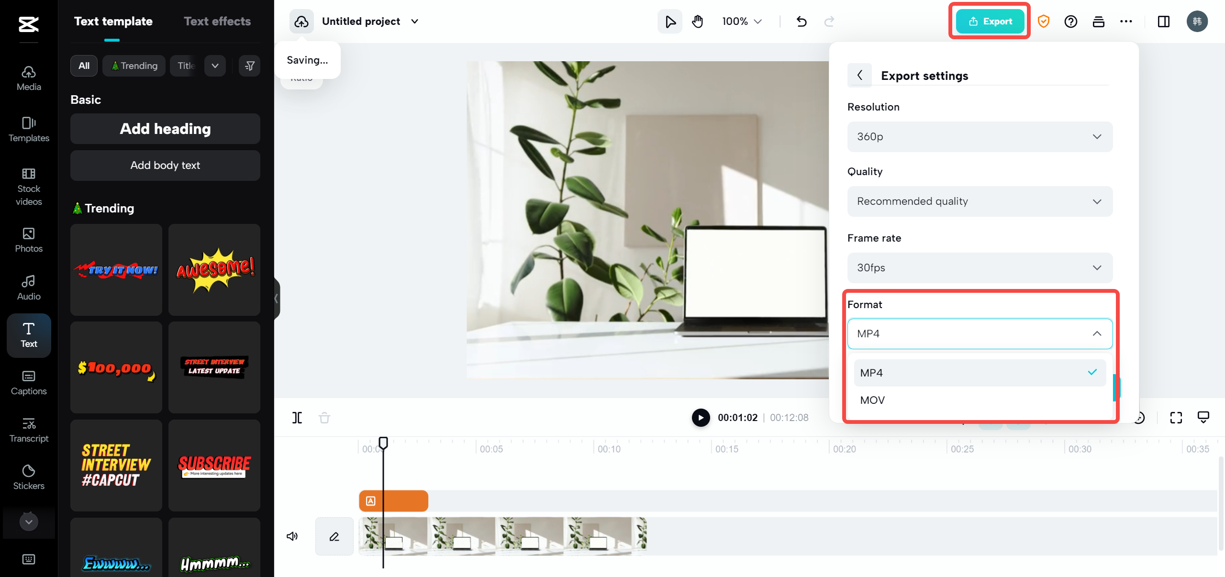Image resolution: width=1225 pixels, height=577 pixels.
Task: Click the orange shield icon
Action: 1044,21
